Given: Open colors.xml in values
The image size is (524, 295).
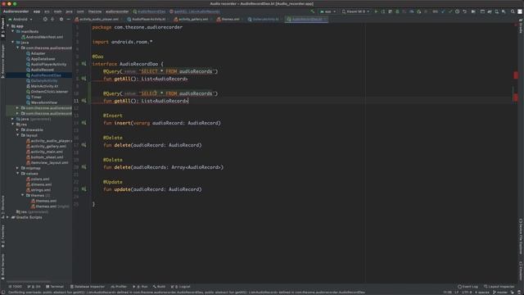Looking at the screenshot, I should (38, 179).
